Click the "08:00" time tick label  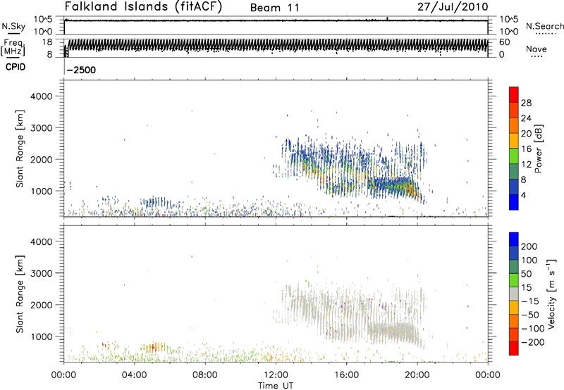205,375
